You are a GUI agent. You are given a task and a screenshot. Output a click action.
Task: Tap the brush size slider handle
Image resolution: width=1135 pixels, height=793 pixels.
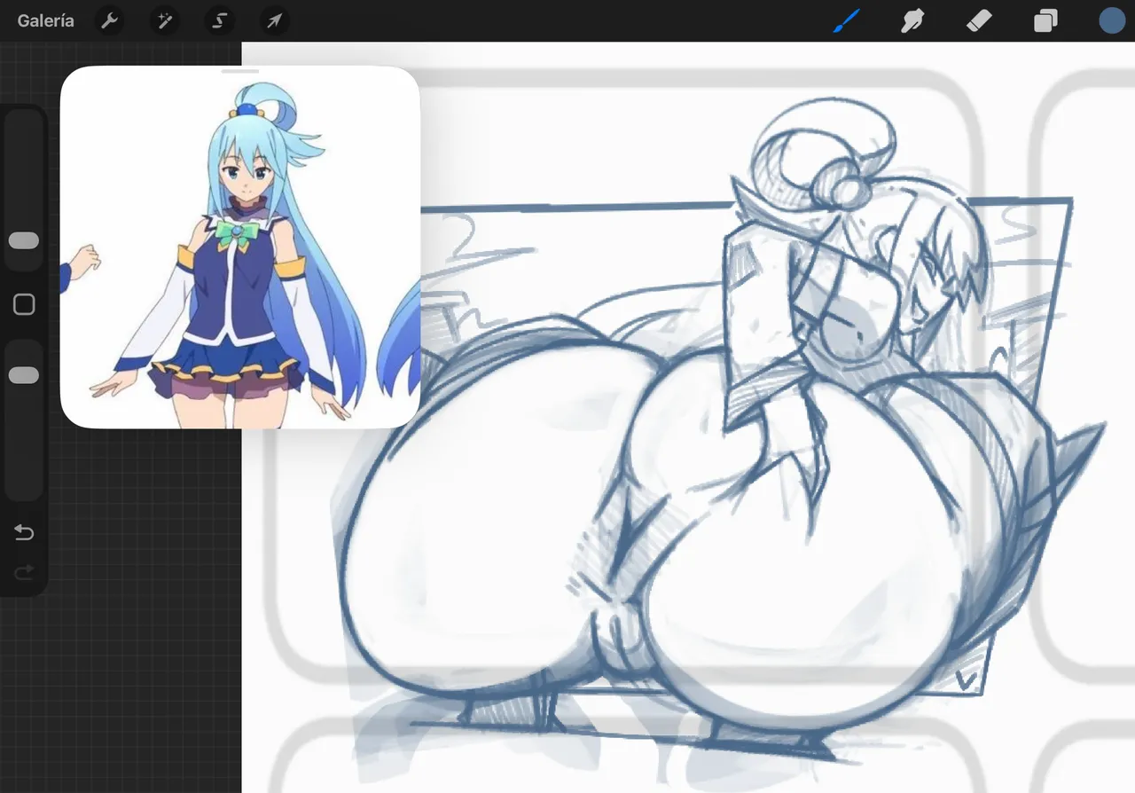point(24,240)
